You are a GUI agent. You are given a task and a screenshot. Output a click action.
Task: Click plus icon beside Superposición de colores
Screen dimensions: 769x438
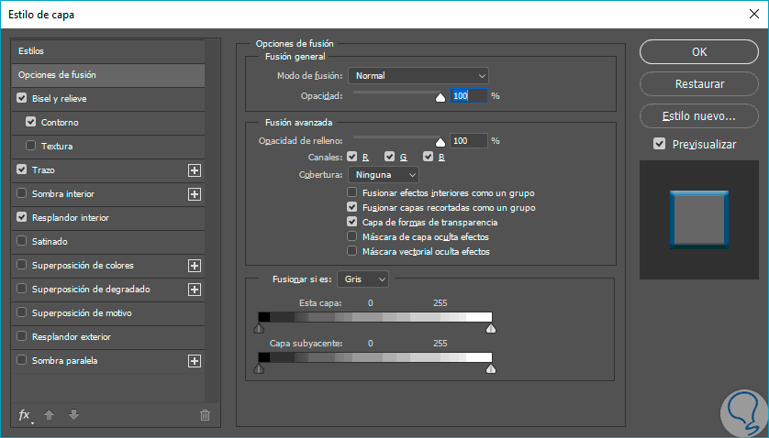click(194, 266)
